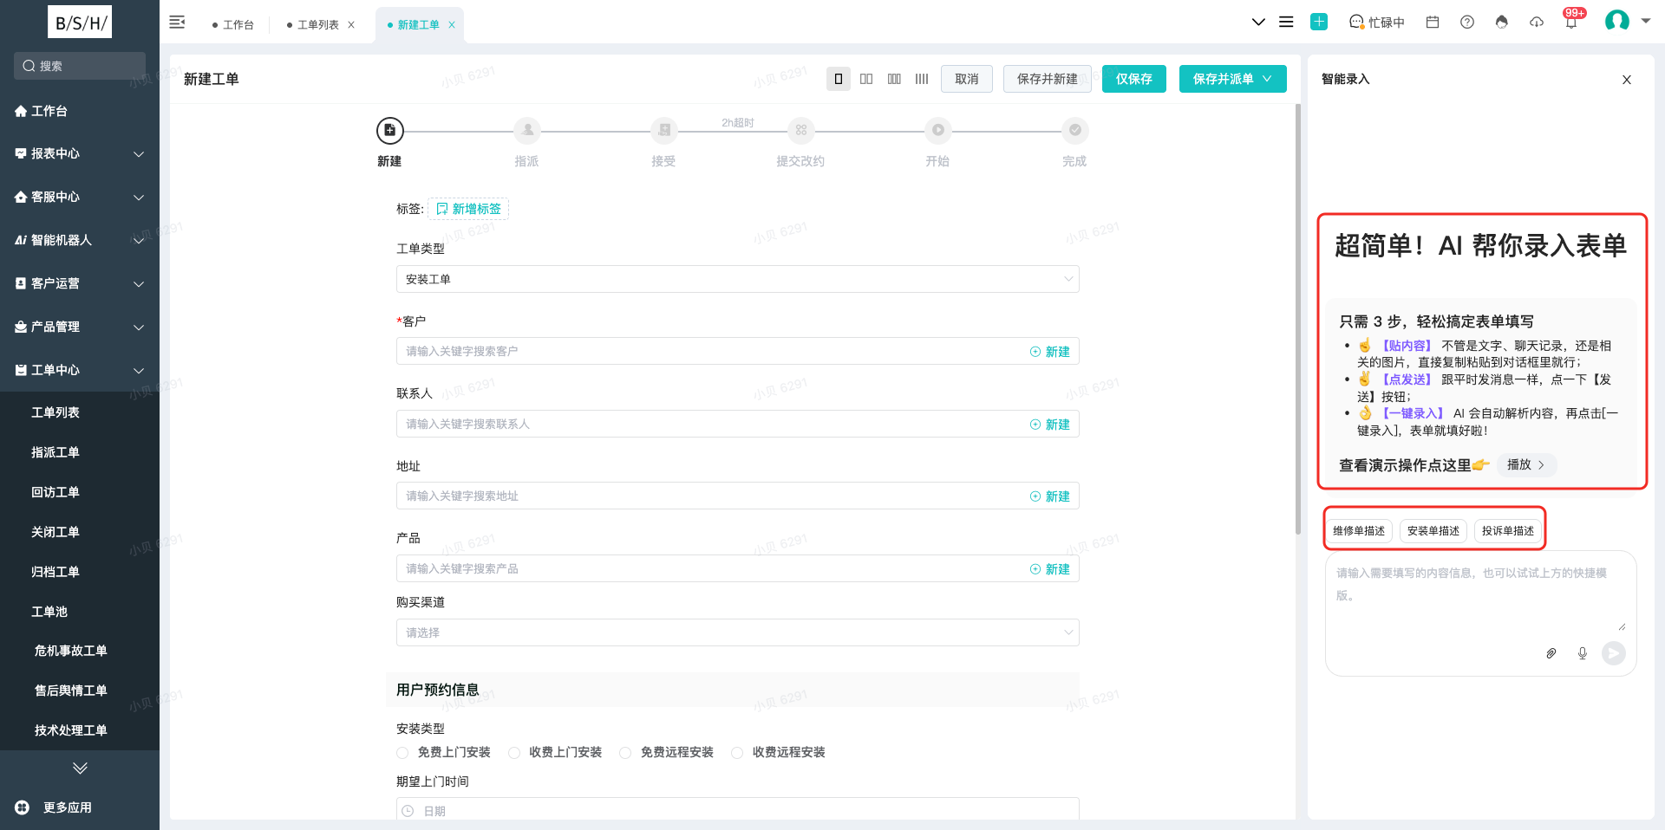Switch to three-column layout icon
The width and height of the screenshot is (1665, 830).
point(894,79)
